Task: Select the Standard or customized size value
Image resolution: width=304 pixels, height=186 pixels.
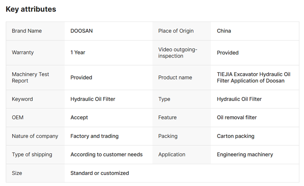Action: coord(100,173)
